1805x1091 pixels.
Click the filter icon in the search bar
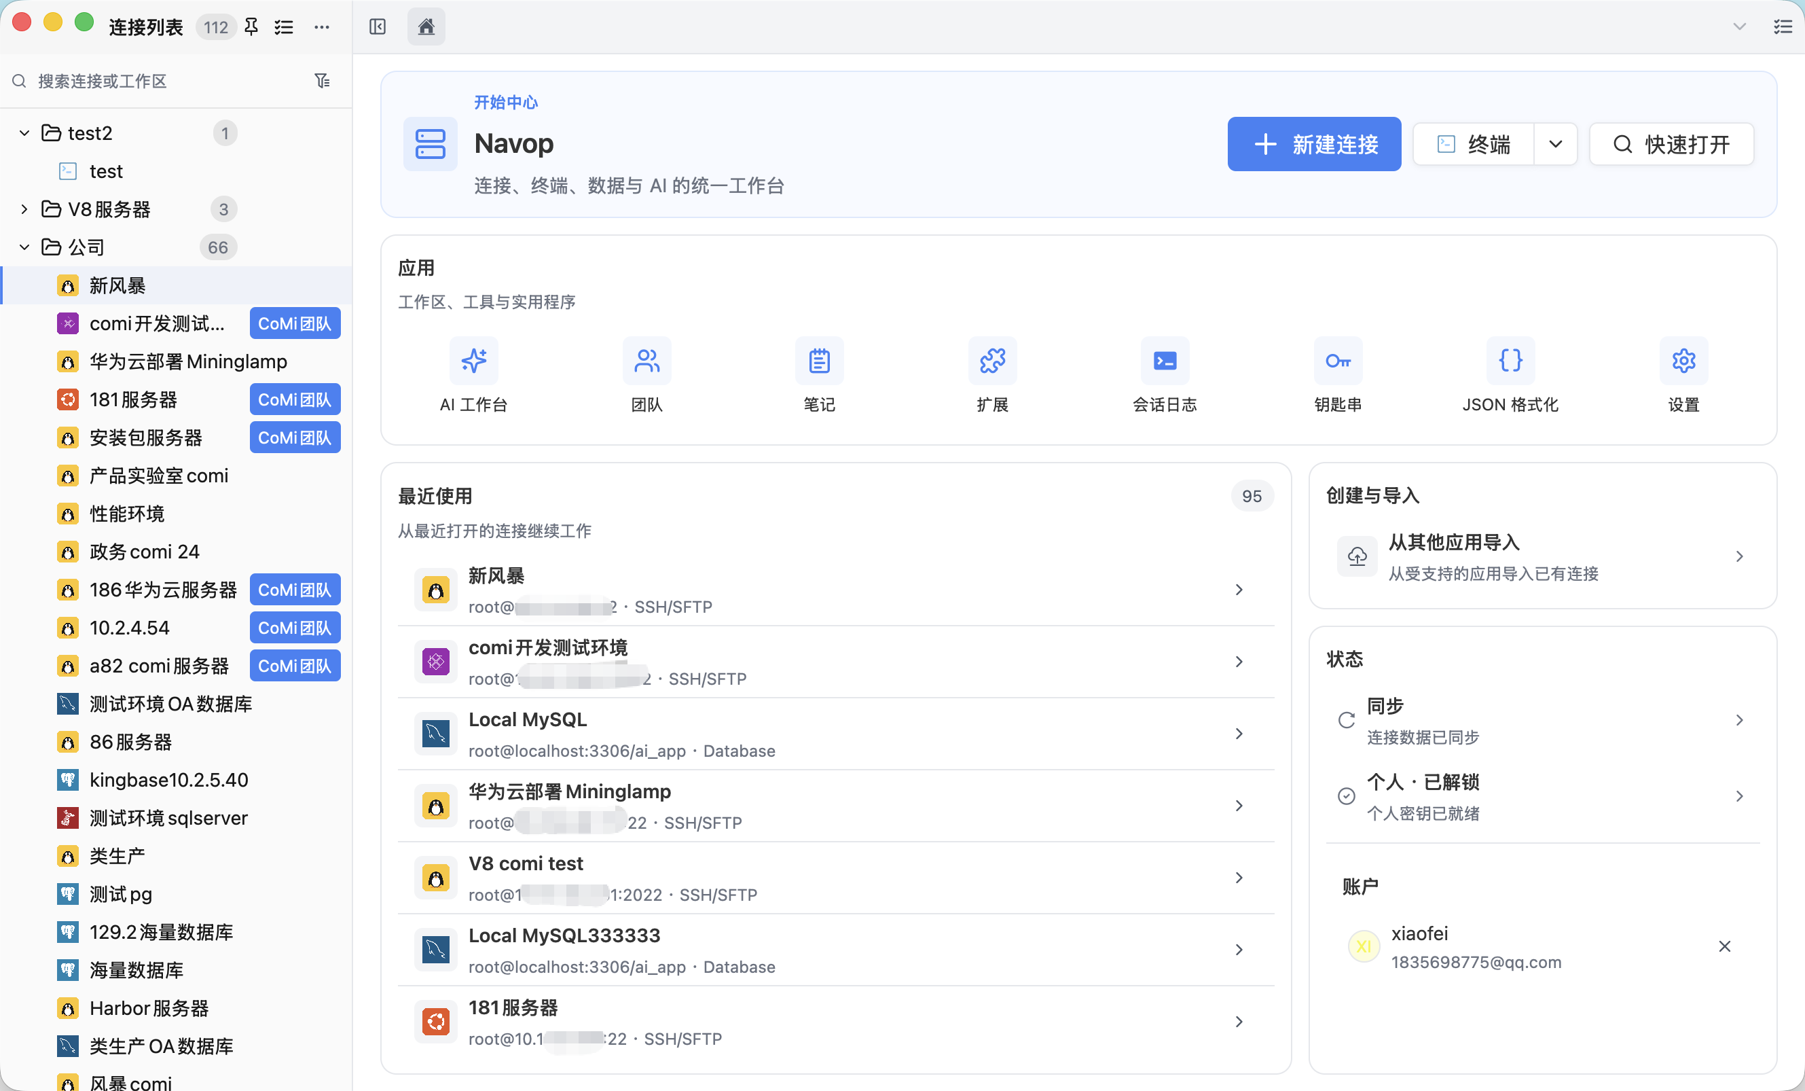click(x=323, y=81)
